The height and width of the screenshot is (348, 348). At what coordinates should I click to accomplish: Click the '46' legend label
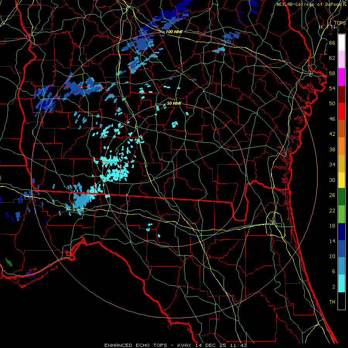coord(332,119)
